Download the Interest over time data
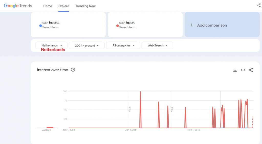The image size is (262, 144). [235, 70]
